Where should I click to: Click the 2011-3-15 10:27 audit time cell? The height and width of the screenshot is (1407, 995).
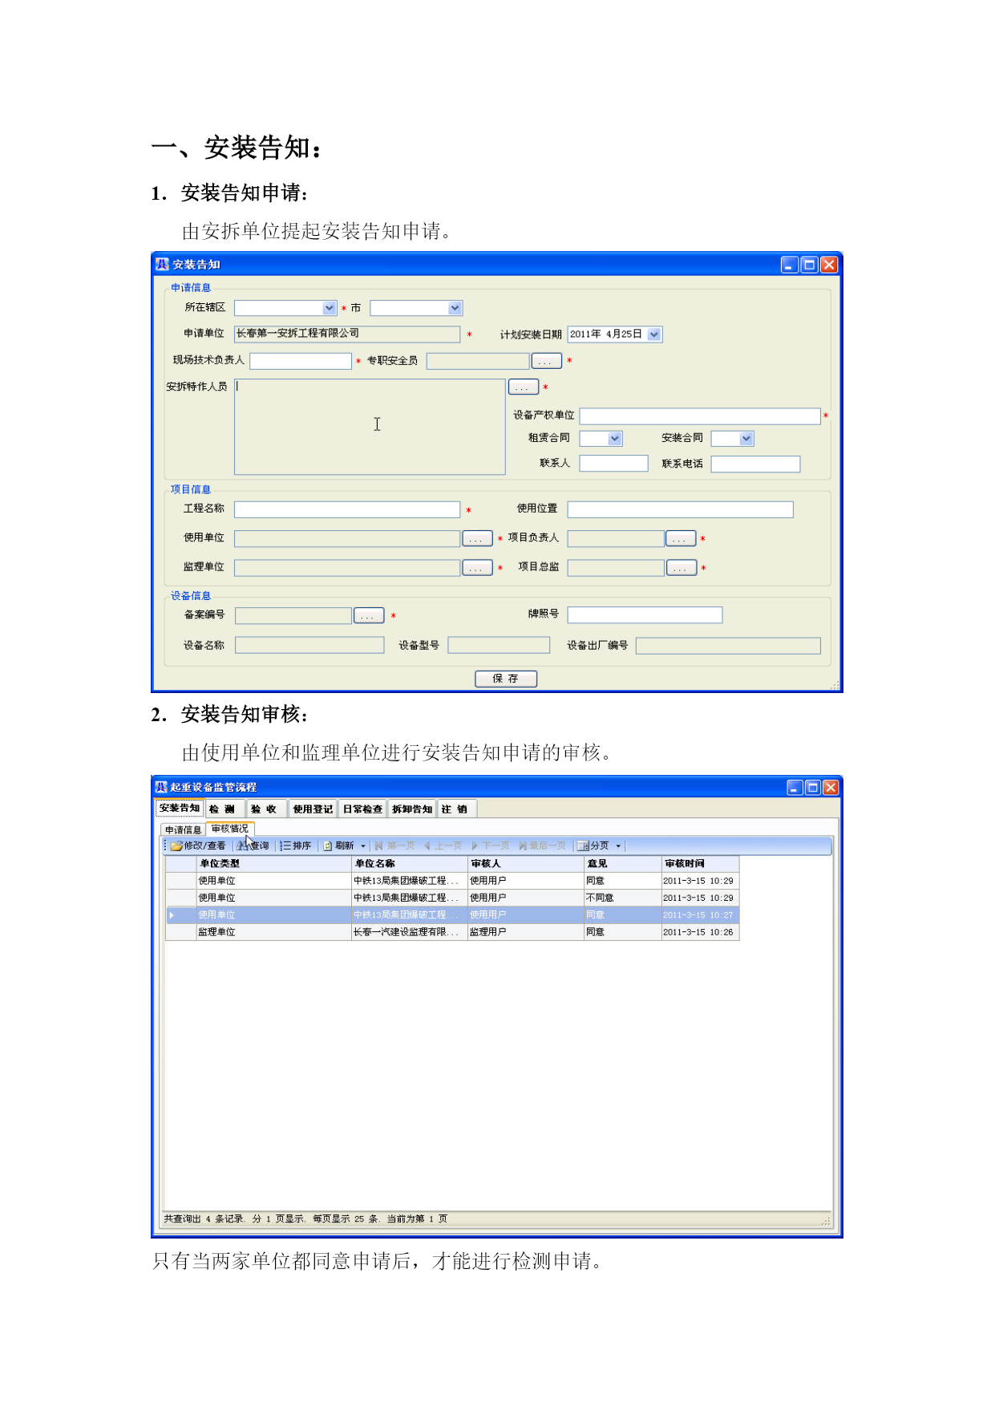[x=700, y=915]
